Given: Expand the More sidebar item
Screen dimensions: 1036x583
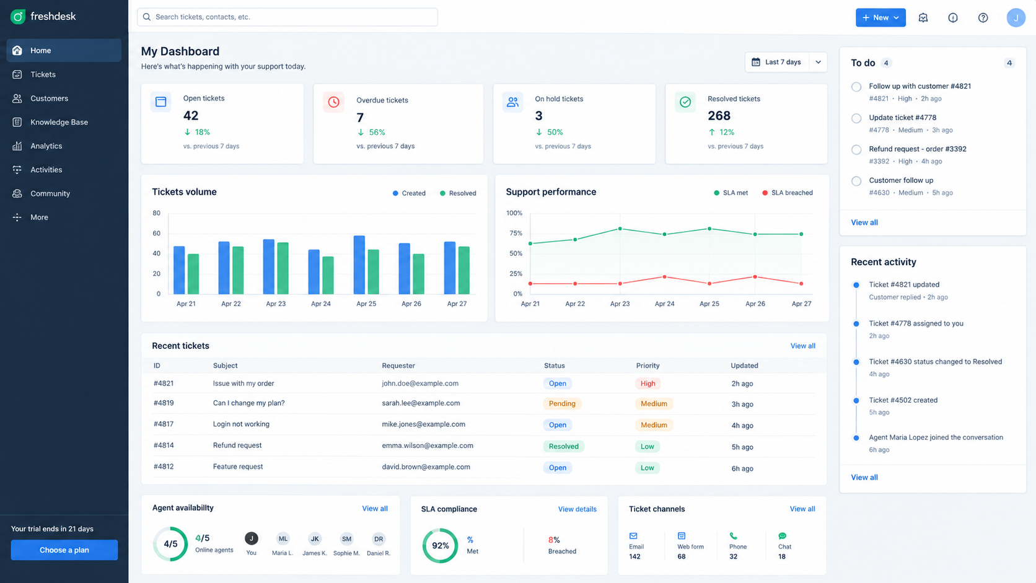Looking at the screenshot, I should [x=64, y=217].
